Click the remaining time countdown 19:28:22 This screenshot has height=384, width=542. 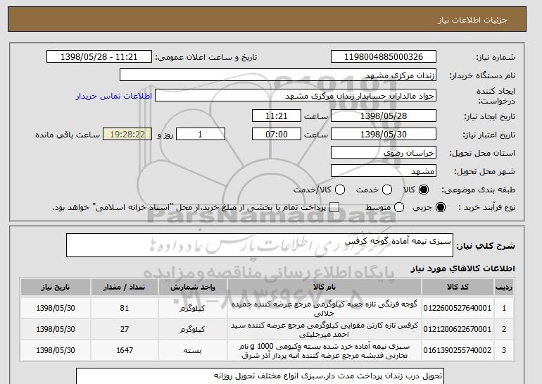pos(127,135)
